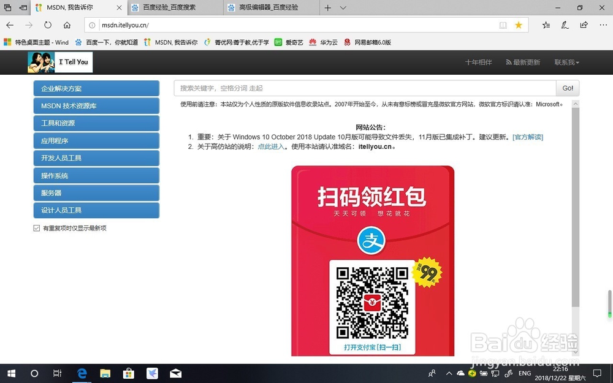Expand the 应用程序 category
The width and height of the screenshot is (613, 383).
[x=96, y=141]
